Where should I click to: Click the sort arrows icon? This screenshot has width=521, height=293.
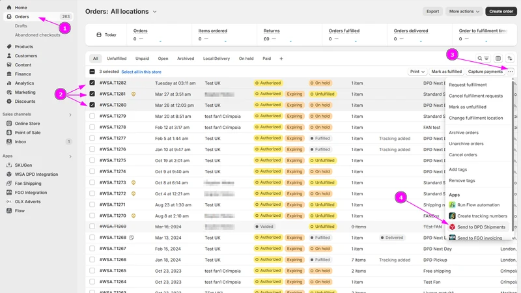(510, 59)
